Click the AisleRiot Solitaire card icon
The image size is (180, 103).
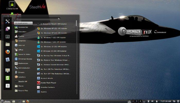[39, 87]
